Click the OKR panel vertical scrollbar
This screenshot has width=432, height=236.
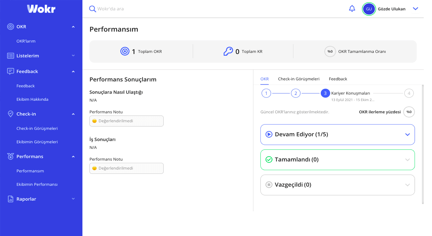(x=423, y=145)
